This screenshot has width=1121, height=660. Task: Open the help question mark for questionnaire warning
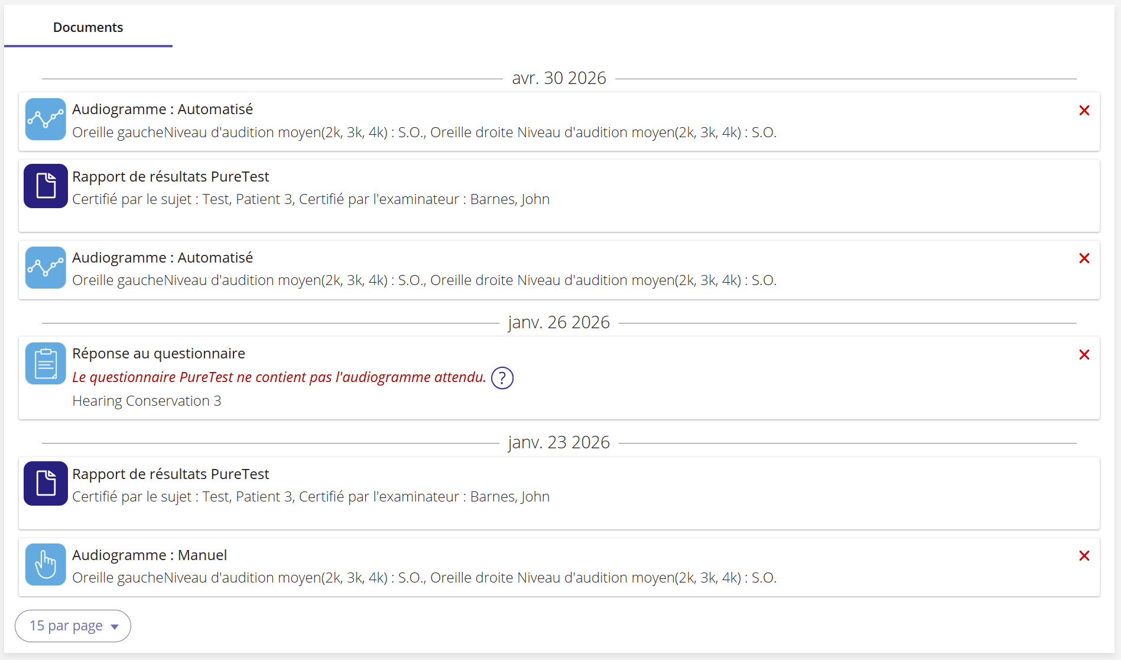point(502,378)
